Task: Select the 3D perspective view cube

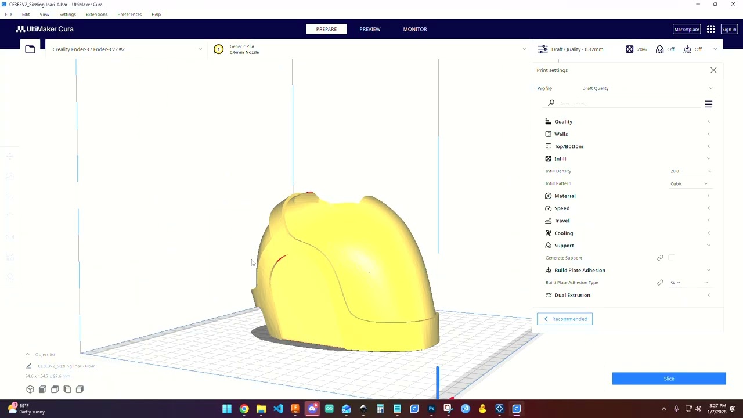Action: 30,390
